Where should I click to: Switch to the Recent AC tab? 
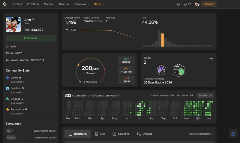click(78, 134)
